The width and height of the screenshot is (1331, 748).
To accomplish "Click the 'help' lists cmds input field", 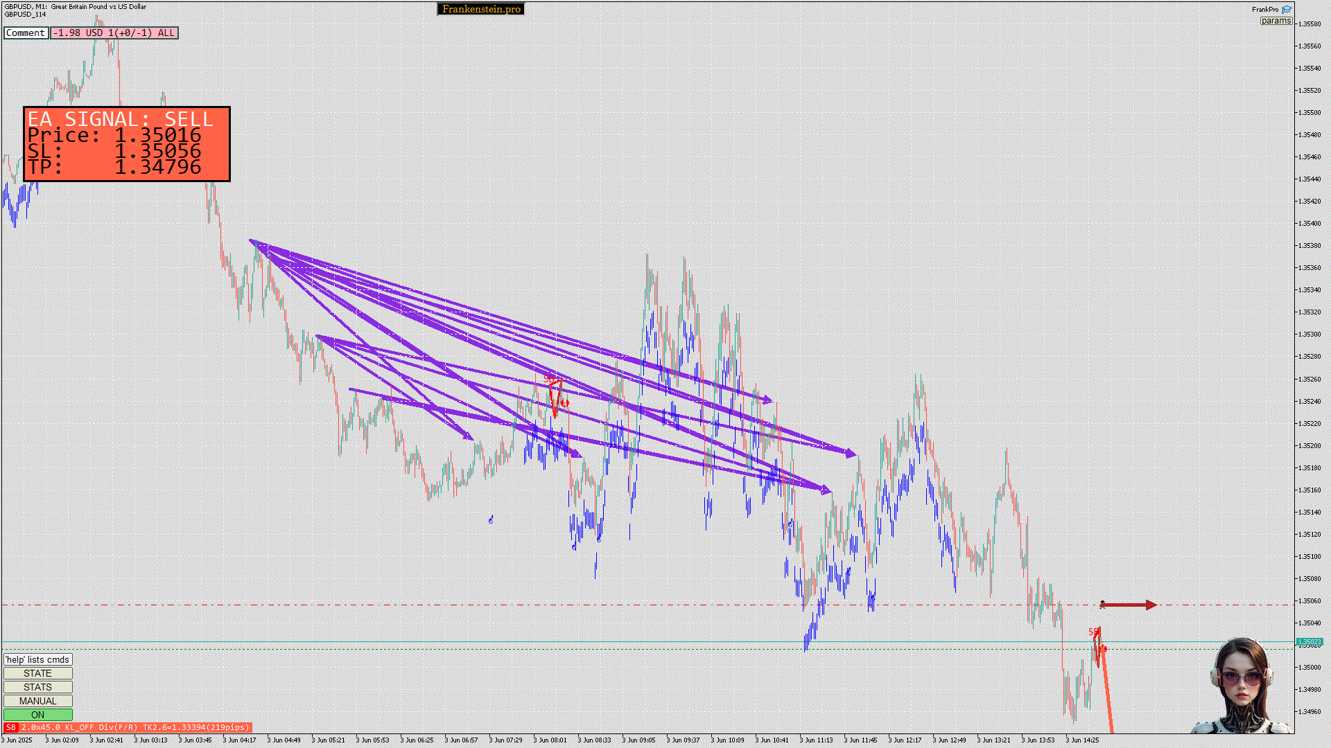I will click(x=37, y=659).
